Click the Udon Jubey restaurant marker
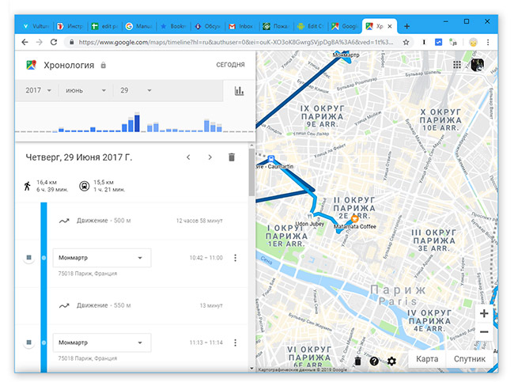The image size is (514, 382). point(309,217)
